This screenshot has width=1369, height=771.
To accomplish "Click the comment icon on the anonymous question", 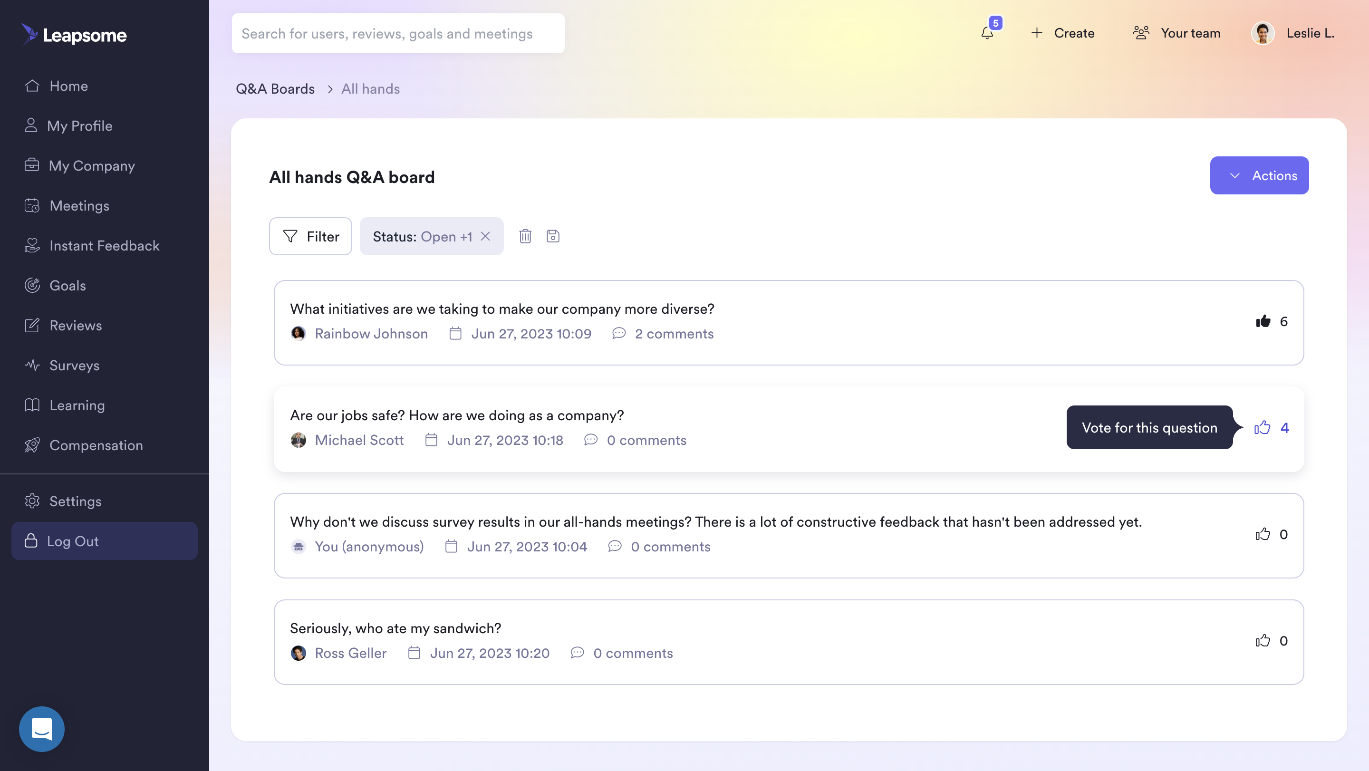I will (614, 546).
